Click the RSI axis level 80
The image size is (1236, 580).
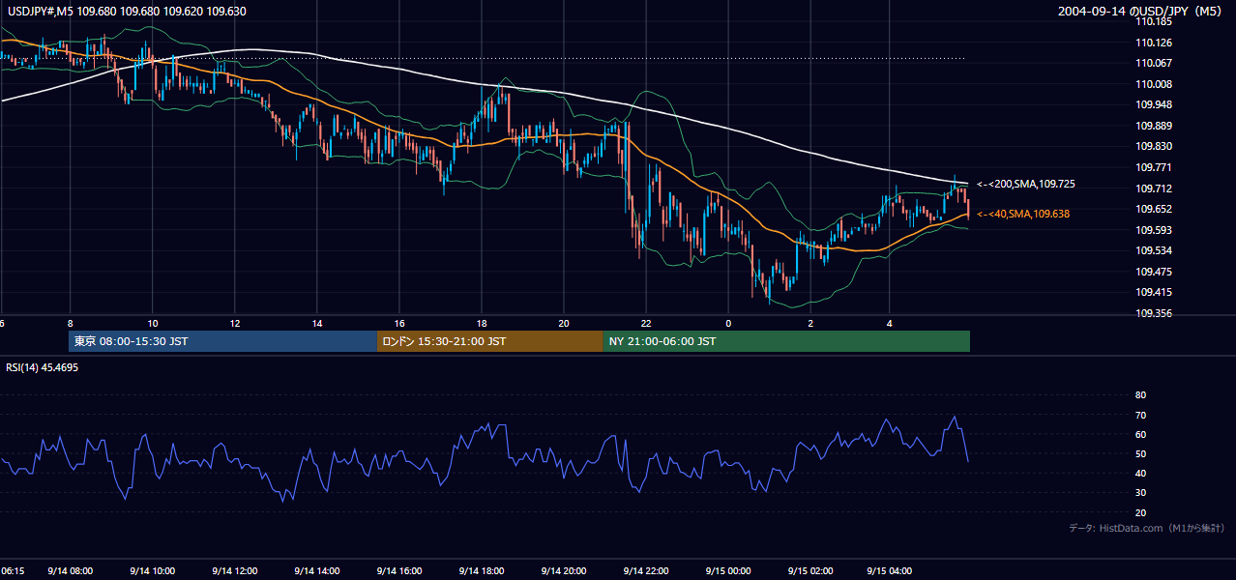[x=1140, y=395]
